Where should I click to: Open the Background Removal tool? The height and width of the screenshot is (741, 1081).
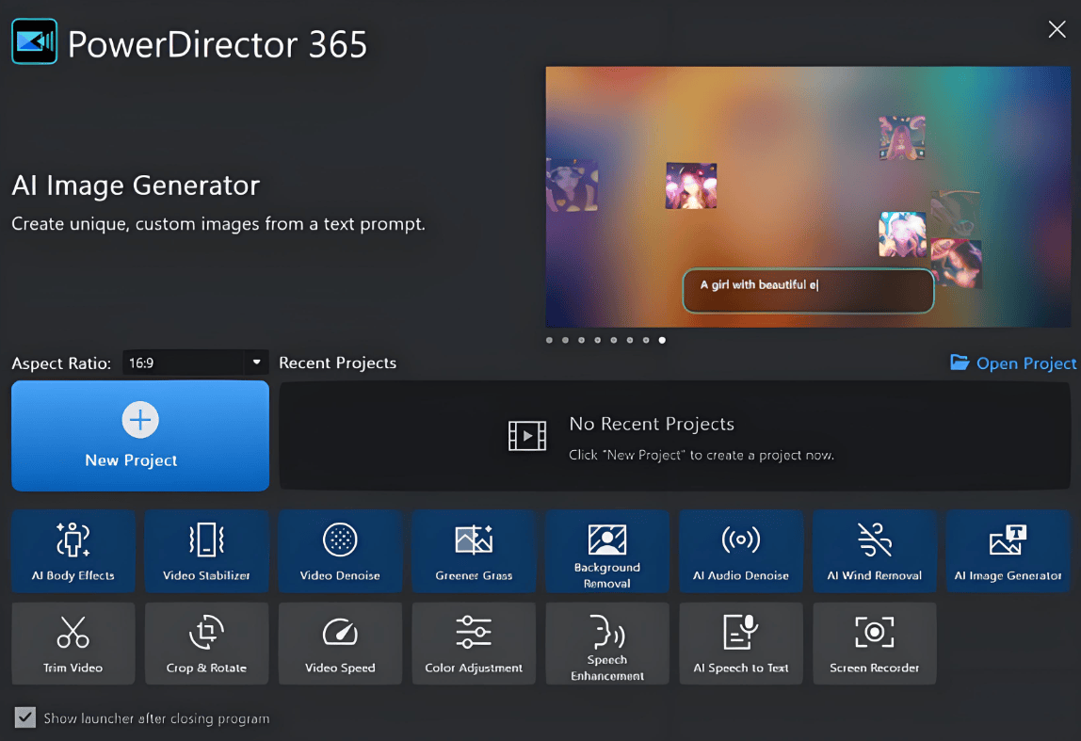pos(607,551)
